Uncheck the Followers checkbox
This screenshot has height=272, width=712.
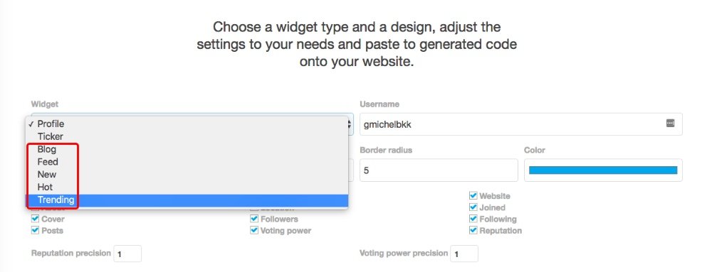click(x=254, y=219)
